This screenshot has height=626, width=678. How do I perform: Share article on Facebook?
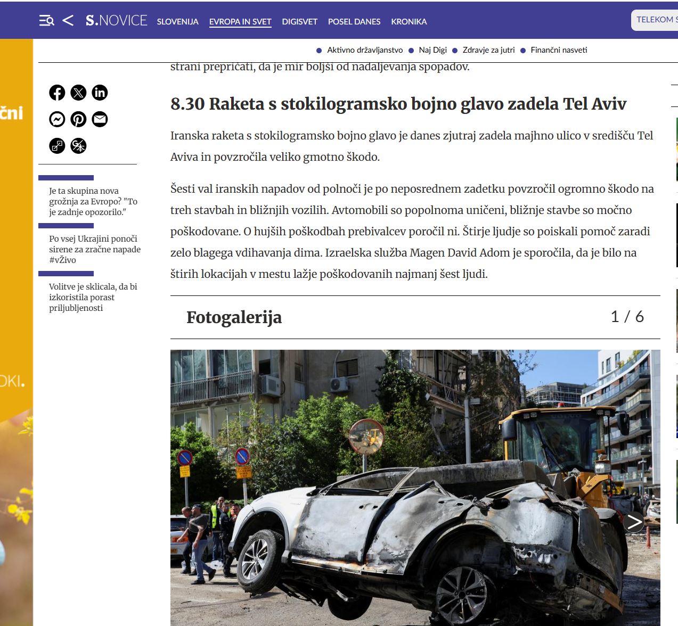(x=57, y=93)
